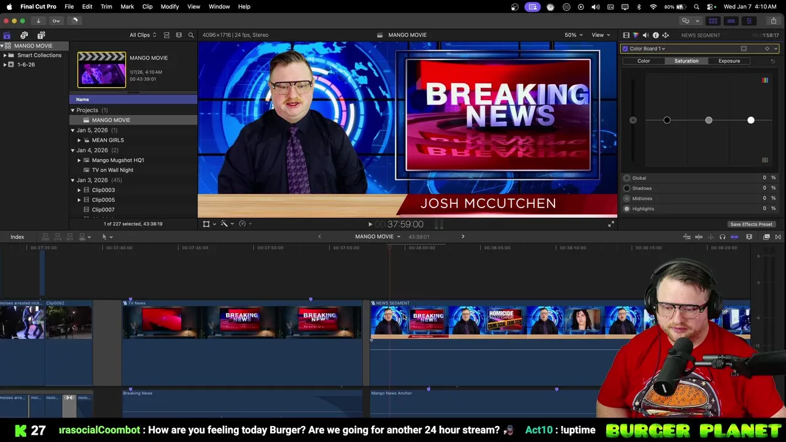Open retime speedometer menu under viewer
Viewport: 786px width, 442px height.
click(x=244, y=224)
